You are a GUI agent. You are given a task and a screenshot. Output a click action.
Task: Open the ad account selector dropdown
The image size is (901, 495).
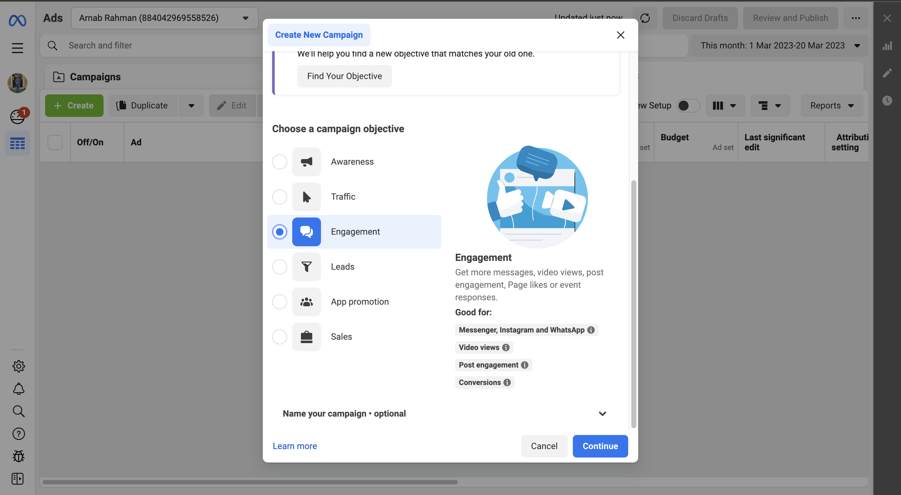tap(164, 18)
